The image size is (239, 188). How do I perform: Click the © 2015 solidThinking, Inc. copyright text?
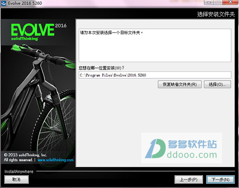pos(26,155)
